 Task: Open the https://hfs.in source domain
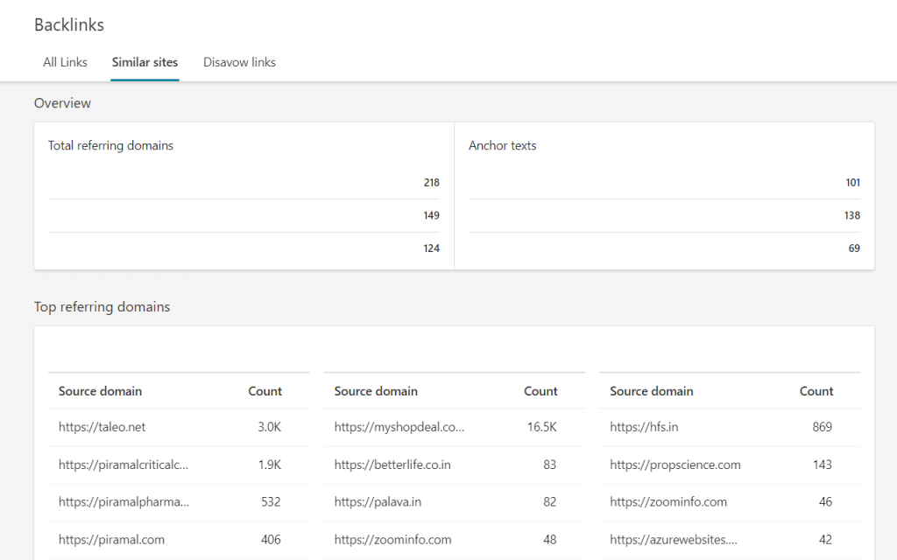[644, 427]
